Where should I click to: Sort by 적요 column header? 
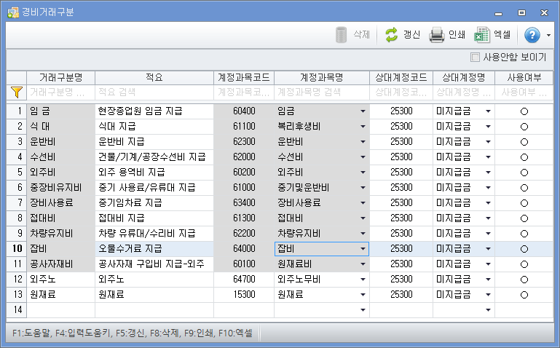(154, 77)
